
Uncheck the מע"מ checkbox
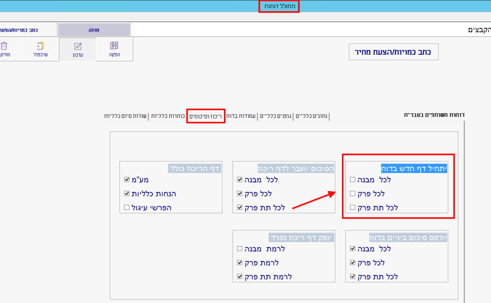[127, 180]
